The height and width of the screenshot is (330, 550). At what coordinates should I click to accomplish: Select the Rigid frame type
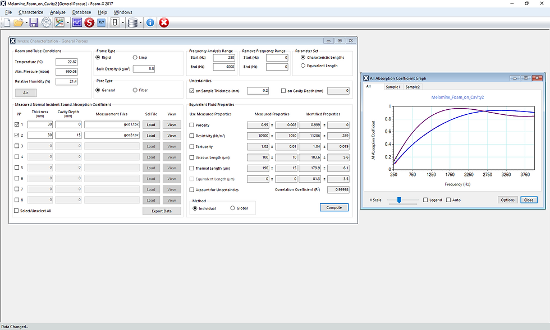coord(98,57)
